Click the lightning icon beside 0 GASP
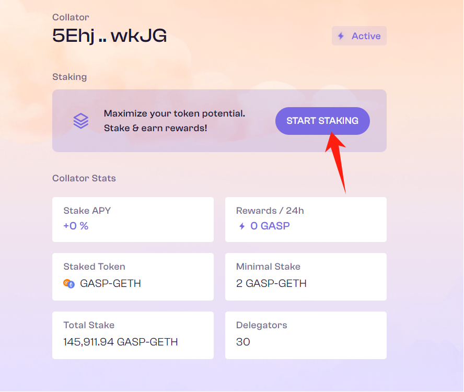This screenshot has width=464, height=392. [242, 226]
